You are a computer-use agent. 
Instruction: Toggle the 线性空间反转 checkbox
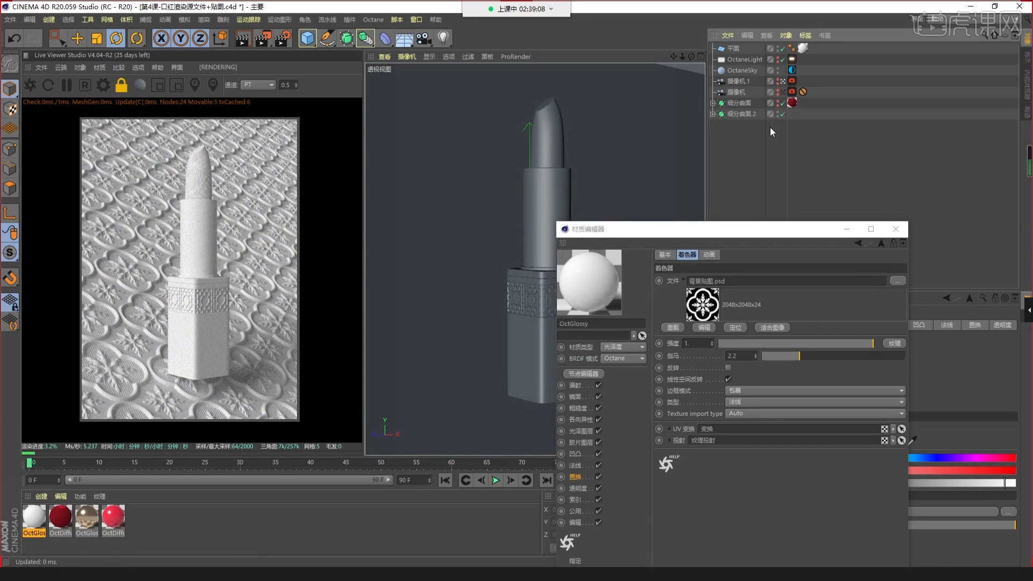(x=728, y=379)
